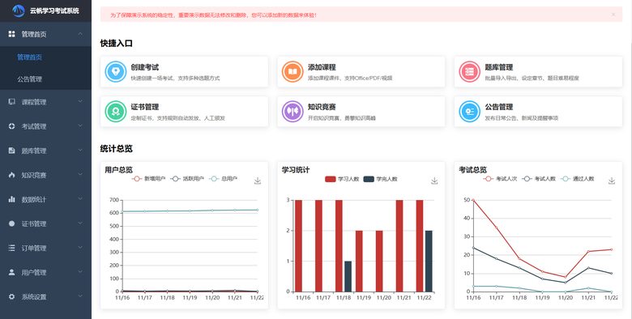Download the 学习统计 chart image
The width and height of the screenshot is (632, 319).
[x=434, y=181]
